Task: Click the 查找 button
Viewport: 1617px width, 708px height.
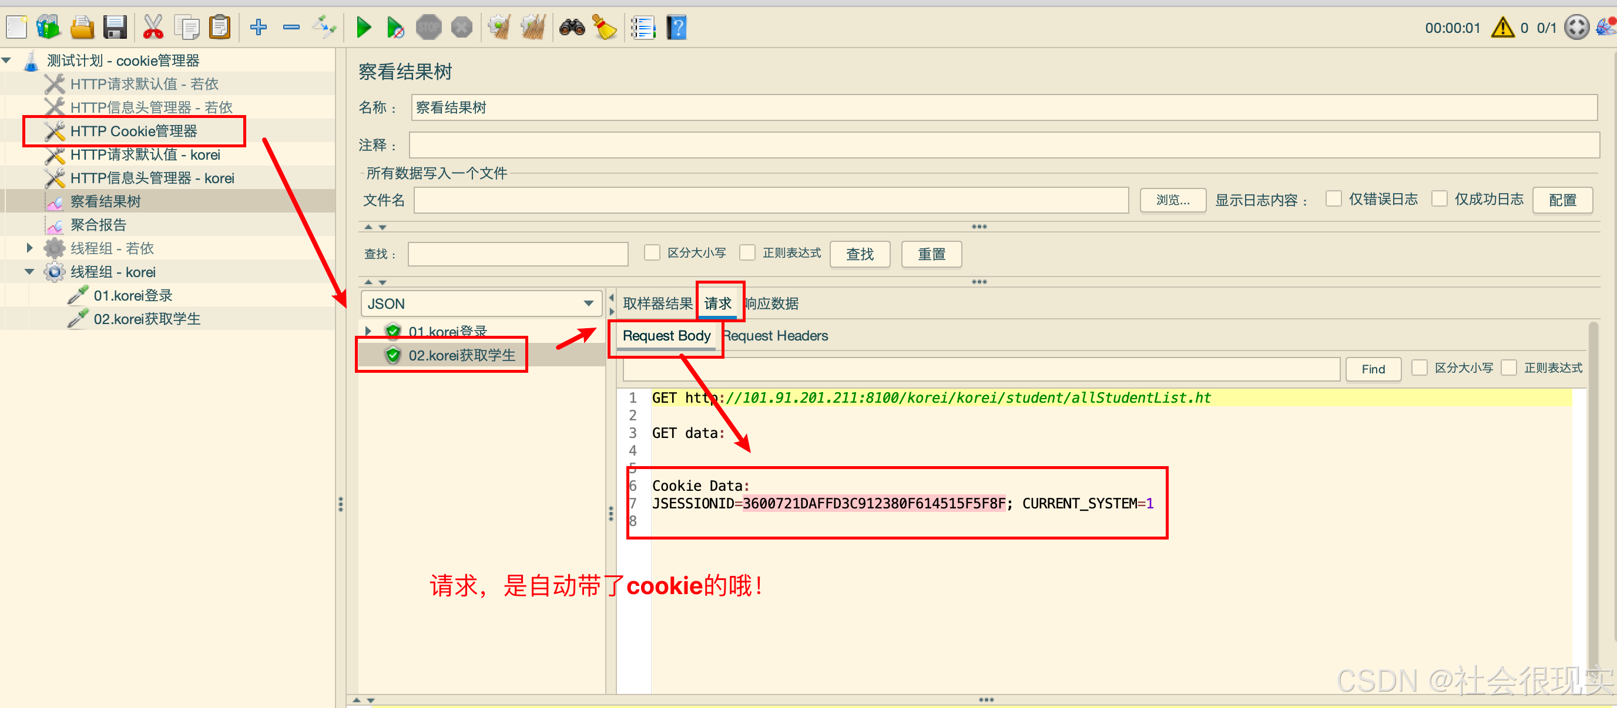Action: pos(860,254)
